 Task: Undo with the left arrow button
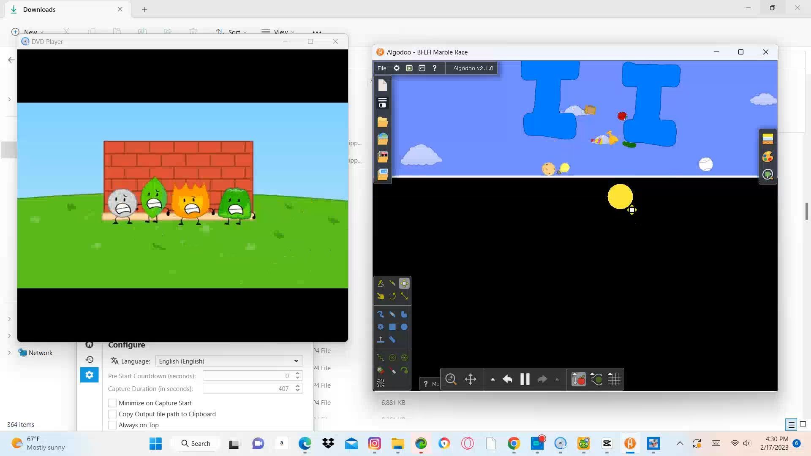507,379
